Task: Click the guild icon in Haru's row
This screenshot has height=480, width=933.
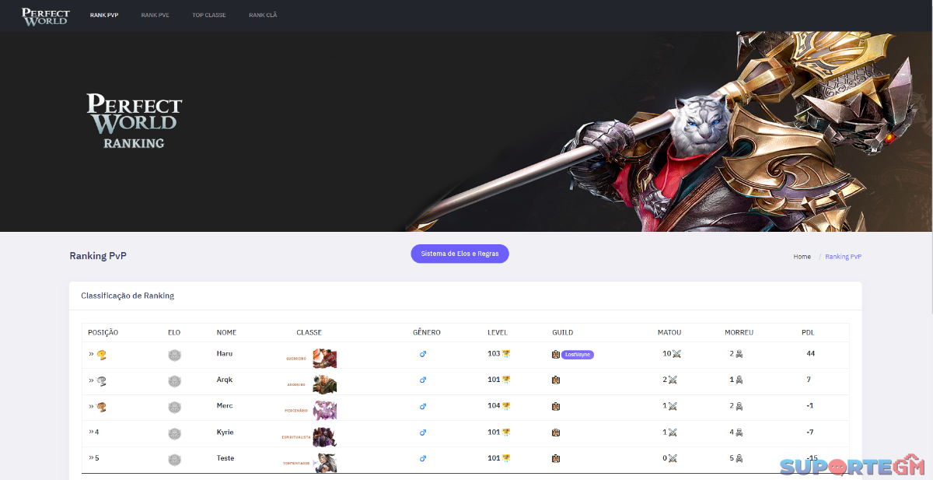Action: [x=556, y=355]
